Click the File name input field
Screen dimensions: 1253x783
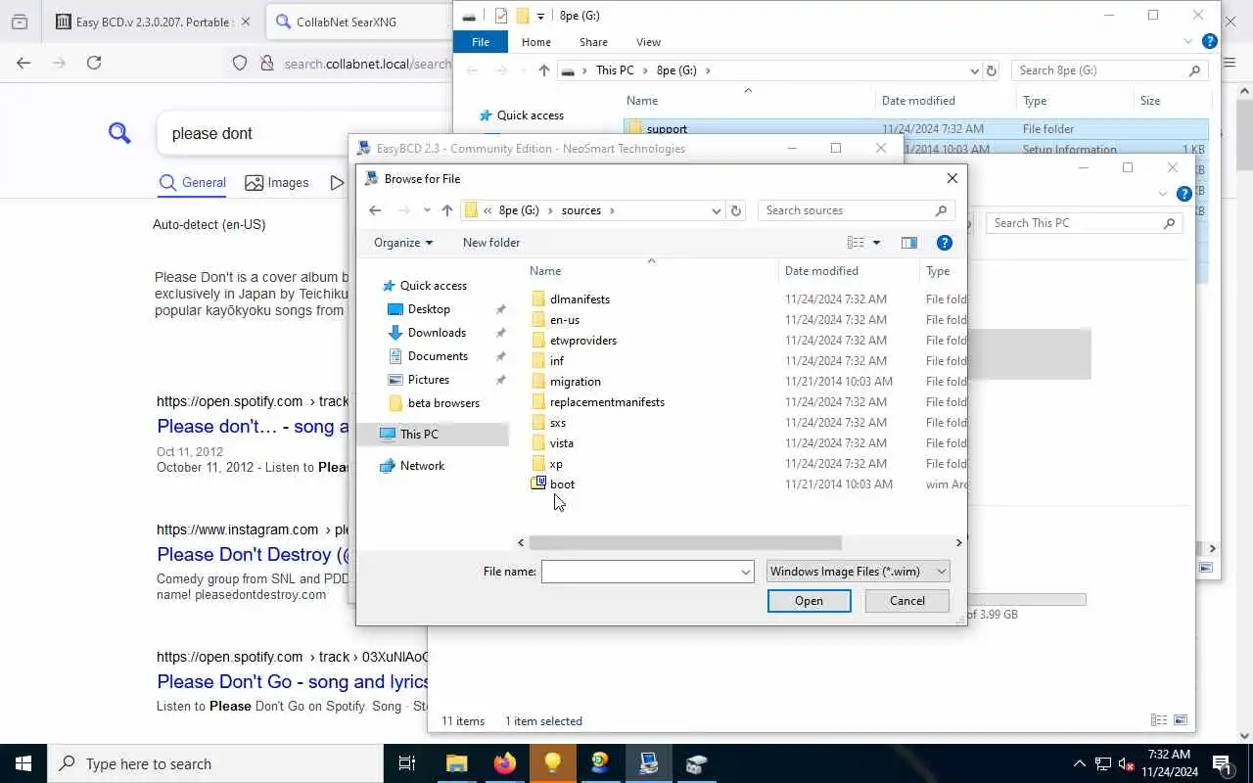coord(640,572)
